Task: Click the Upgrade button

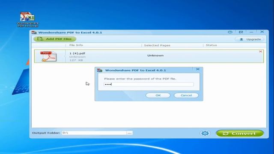Action: pos(250,39)
